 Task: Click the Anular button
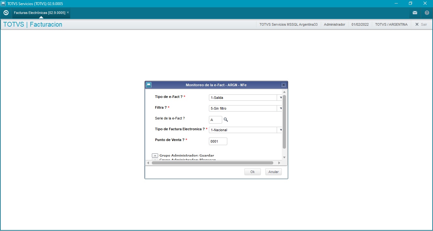(x=274, y=172)
